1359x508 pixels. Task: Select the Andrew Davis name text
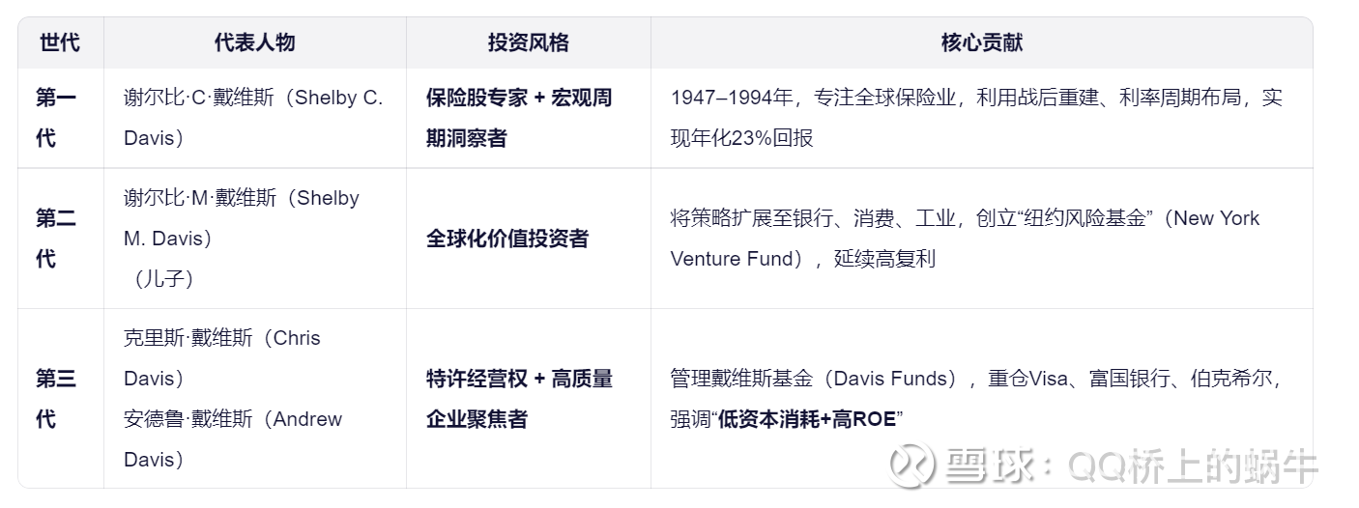[x=233, y=438]
